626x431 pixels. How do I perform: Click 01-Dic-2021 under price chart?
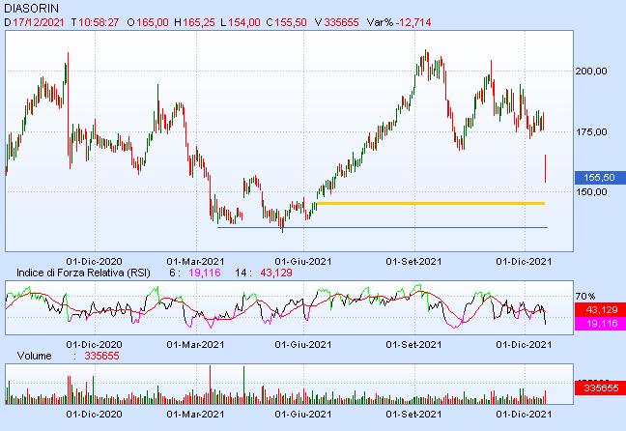pos(524,262)
